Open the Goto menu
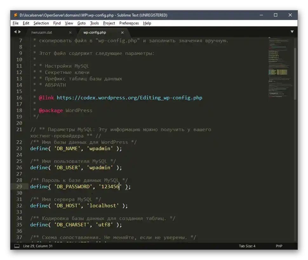This screenshot has height=260, width=308. [x=82, y=23]
